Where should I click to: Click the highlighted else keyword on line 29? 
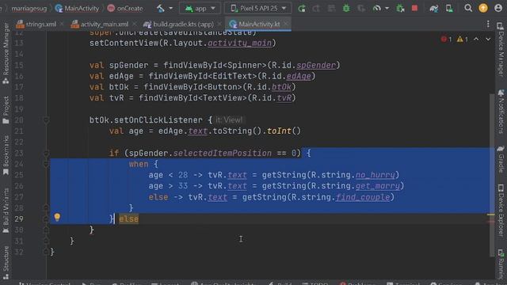coord(128,219)
